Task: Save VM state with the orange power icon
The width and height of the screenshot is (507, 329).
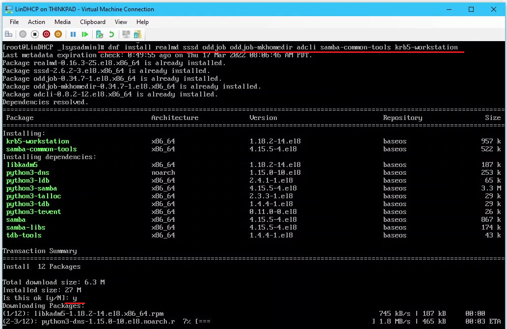Action: pos(58,34)
